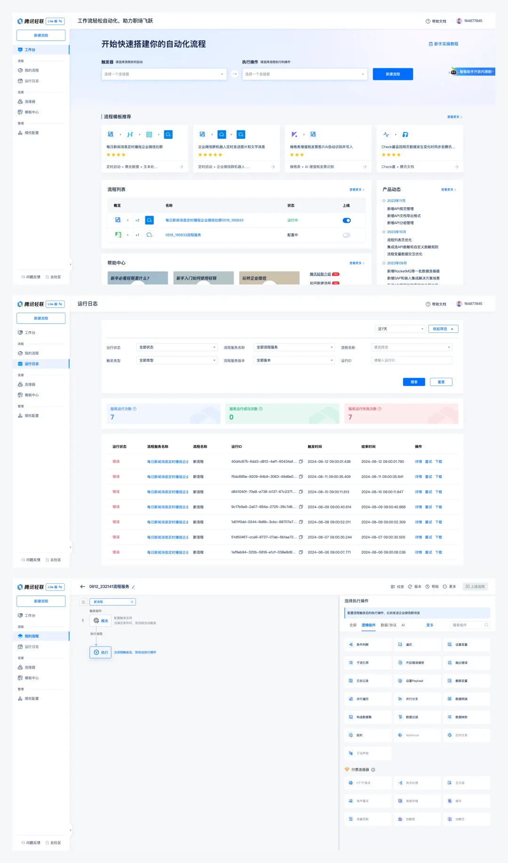
Task: Copy the run ID starting with 40d4c875
Action: click(301, 462)
